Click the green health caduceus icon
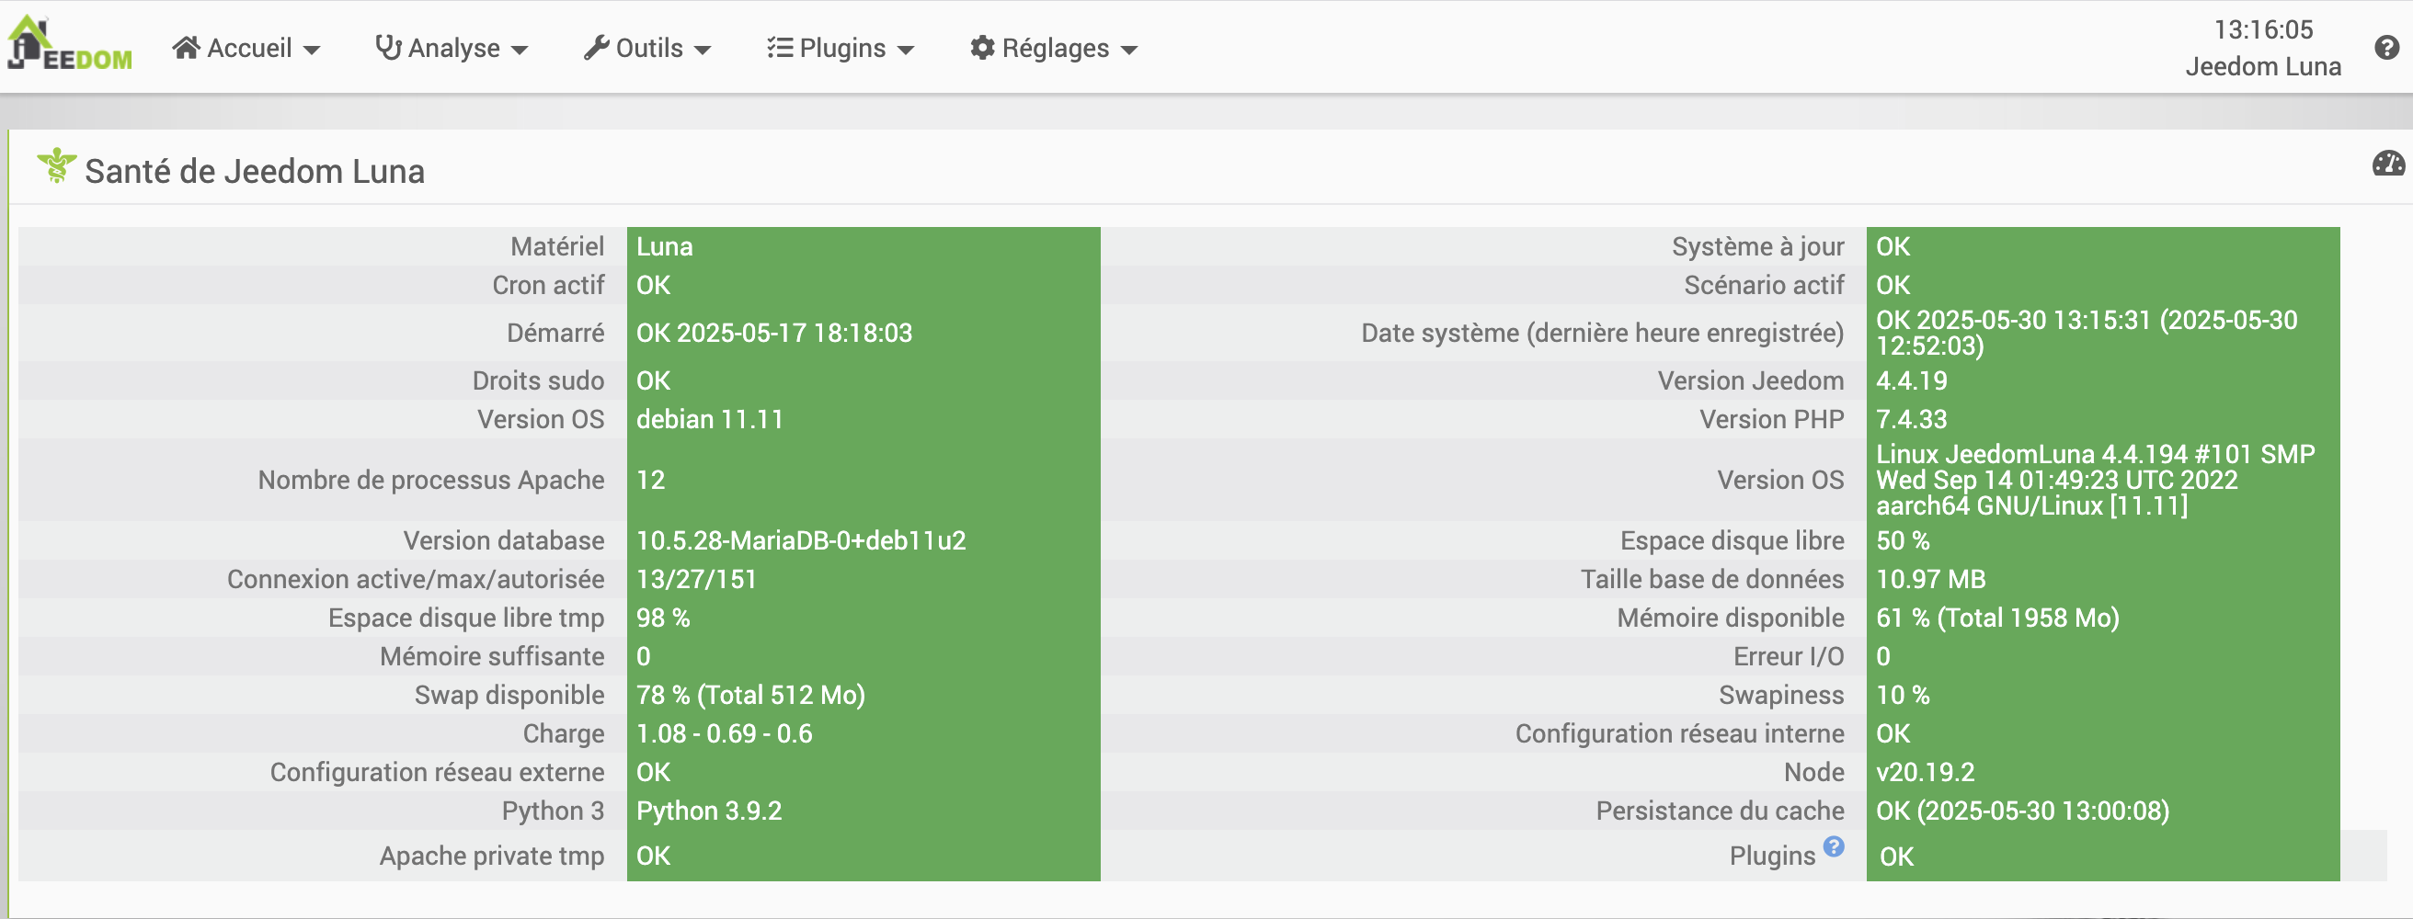 (x=56, y=165)
